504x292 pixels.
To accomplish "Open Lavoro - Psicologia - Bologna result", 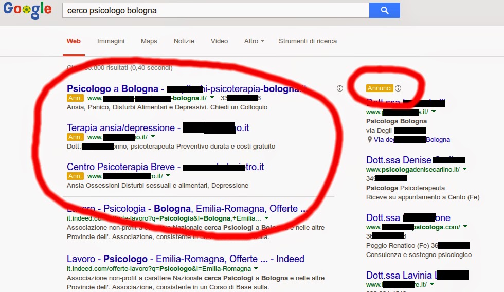I will coord(187,209).
